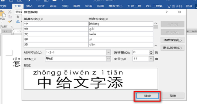
Task: Switch to the 邮件 ribbon tab
Action: [77, 6]
